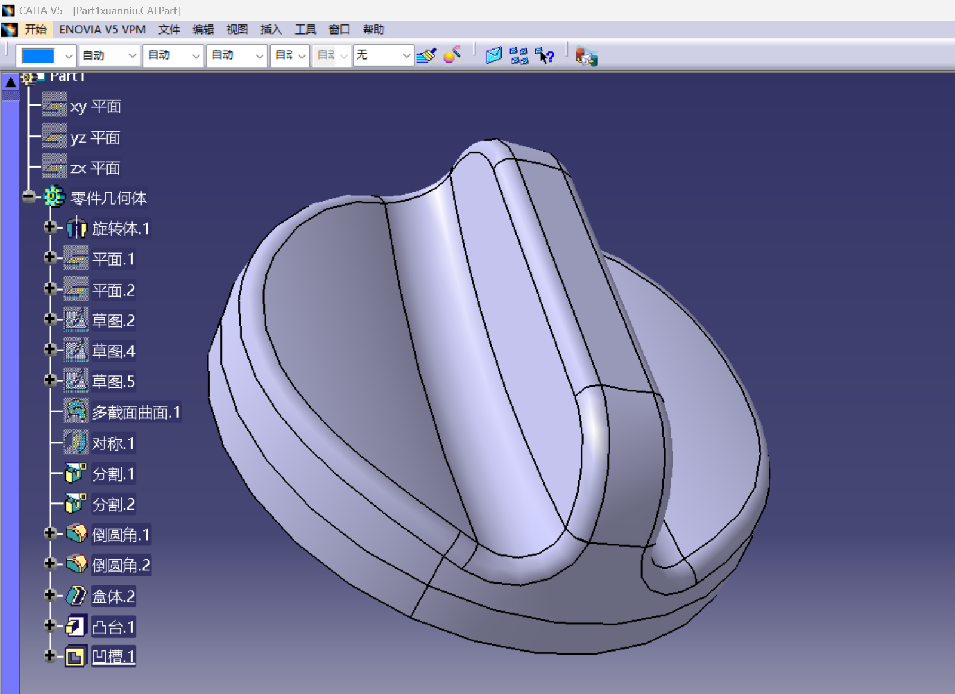Click the catalog/material icon in toolbar

coord(586,57)
